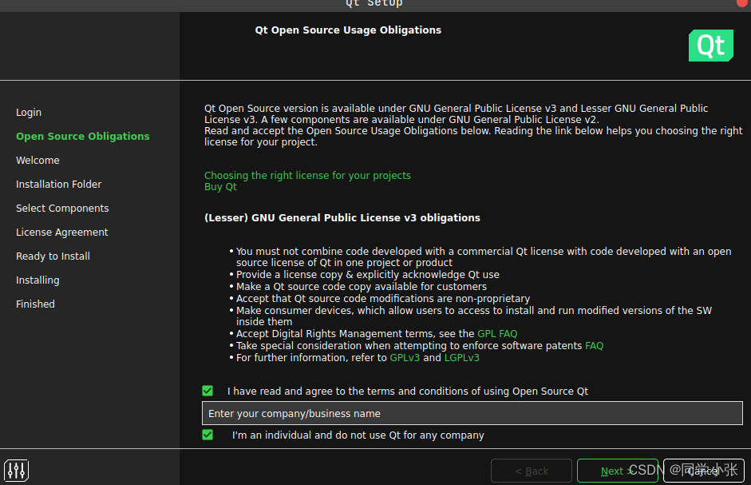The width and height of the screenshot is (751, 485).
Task: Click the "(Lesser) GNU General Public License v3 obligations" heading
Action: (x=342, y=218)
